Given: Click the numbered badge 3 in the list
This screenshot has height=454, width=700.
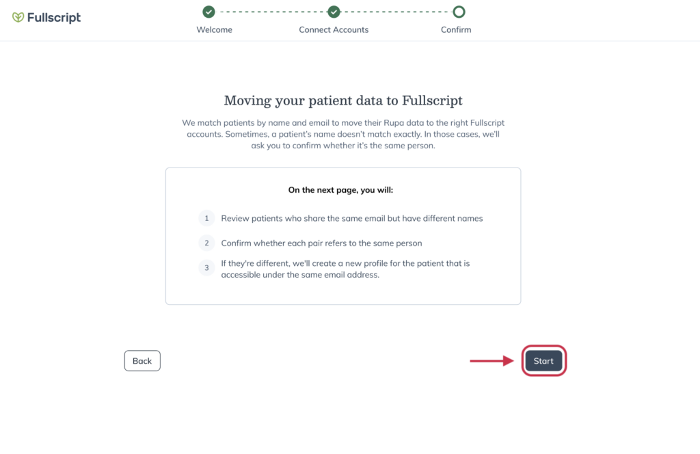Looking at the screenshot, I should pos(206,267).
